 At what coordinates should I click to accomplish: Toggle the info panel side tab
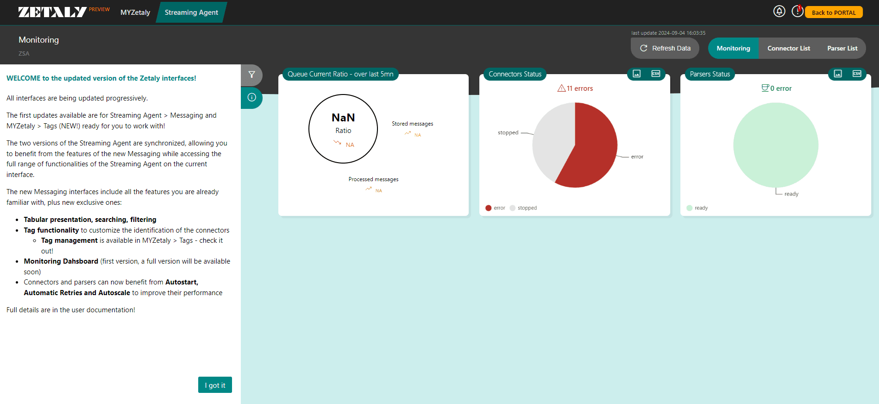coord(251,97)
